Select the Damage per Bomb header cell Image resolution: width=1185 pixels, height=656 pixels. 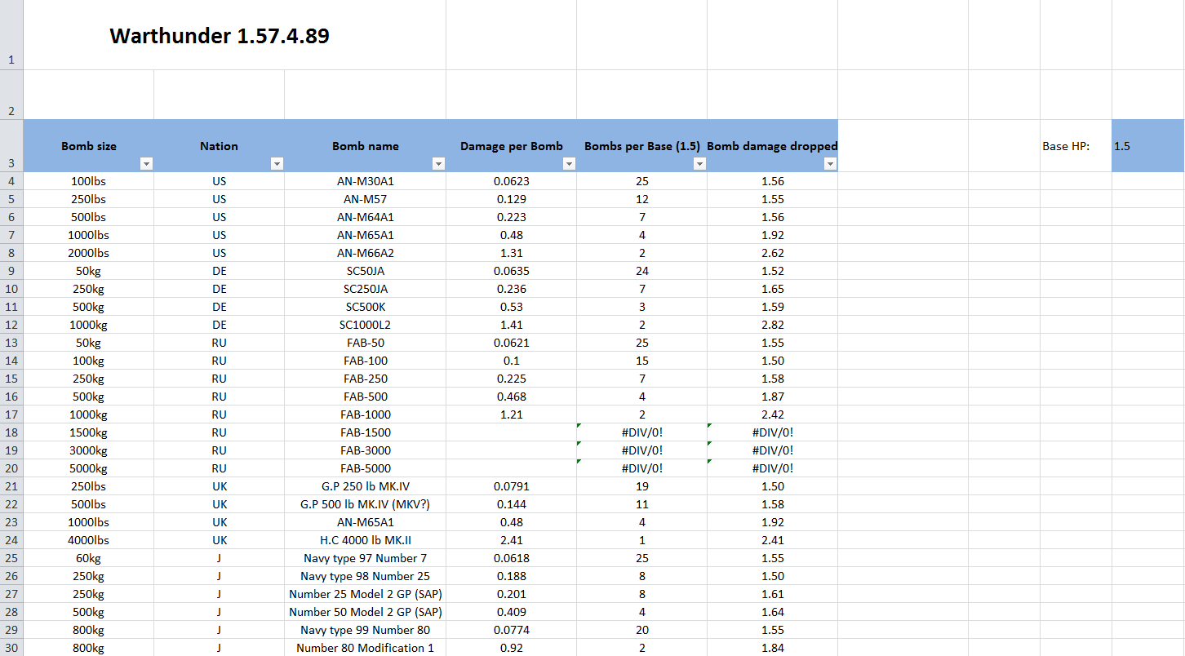(x=511, y=146)
